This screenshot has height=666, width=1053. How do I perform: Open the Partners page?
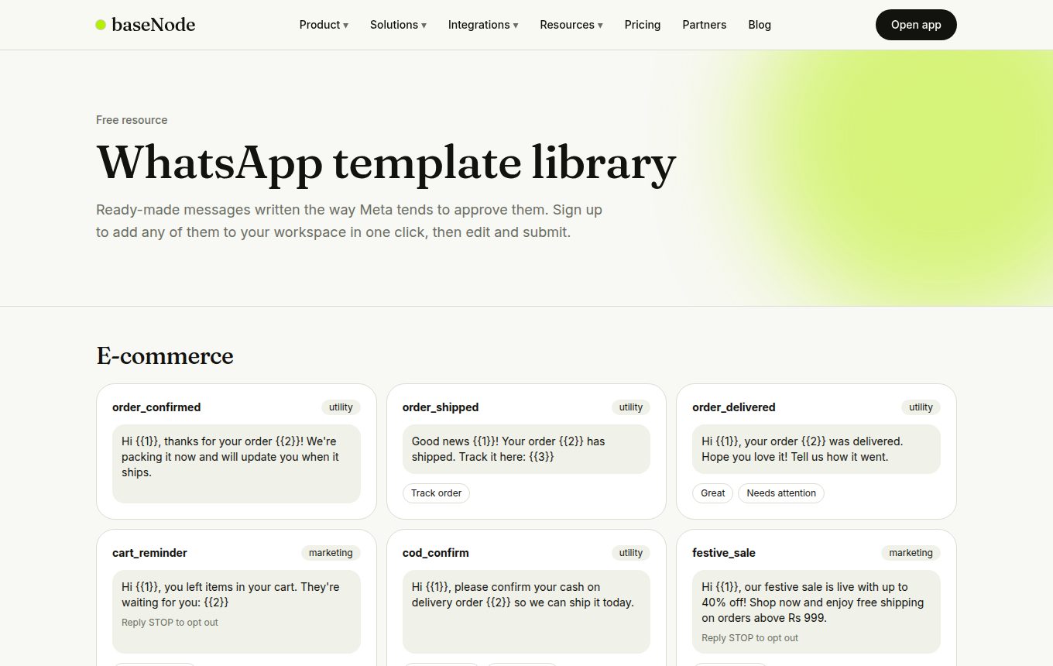pyautogui.click(x=705, y=25)
